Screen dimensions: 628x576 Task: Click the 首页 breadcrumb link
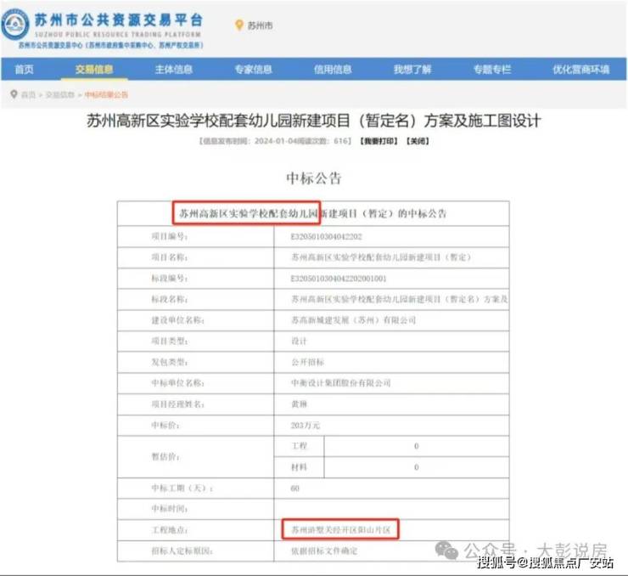(29, 95)
